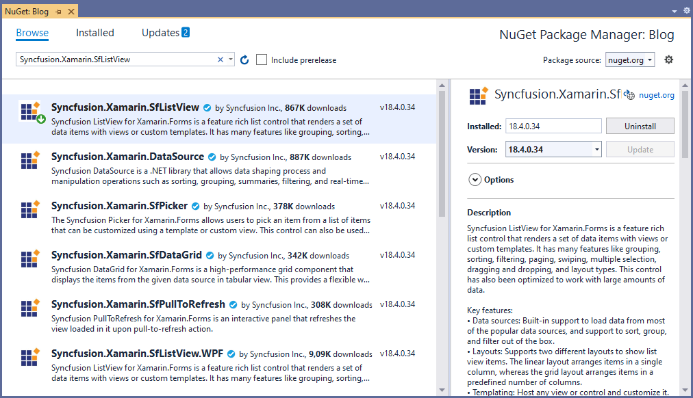
Task: Open the window options gear at top right
Action: 686,10
